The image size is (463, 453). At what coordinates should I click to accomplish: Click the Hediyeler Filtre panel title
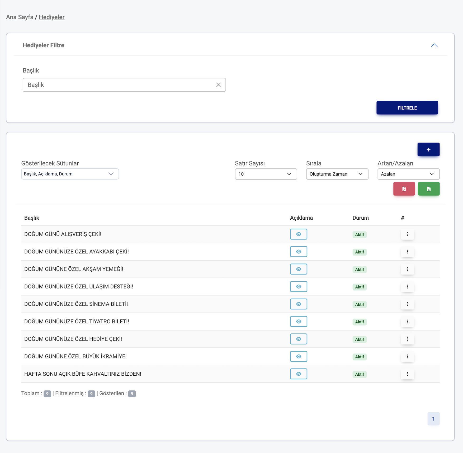pyautogui.click(x=44, y=45)
